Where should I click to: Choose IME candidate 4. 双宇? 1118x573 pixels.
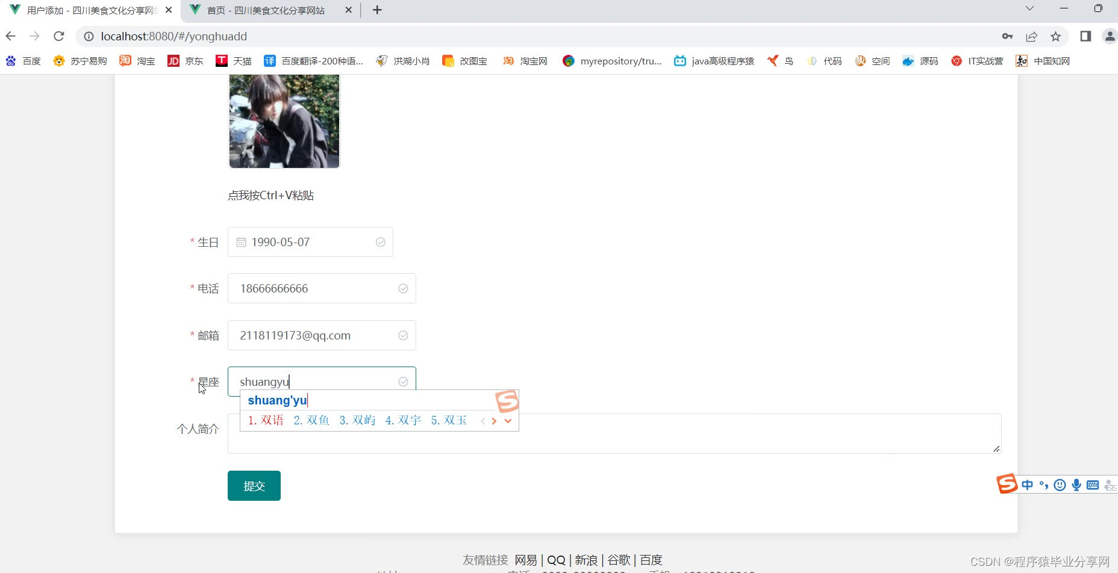click(x=403, y=420)
